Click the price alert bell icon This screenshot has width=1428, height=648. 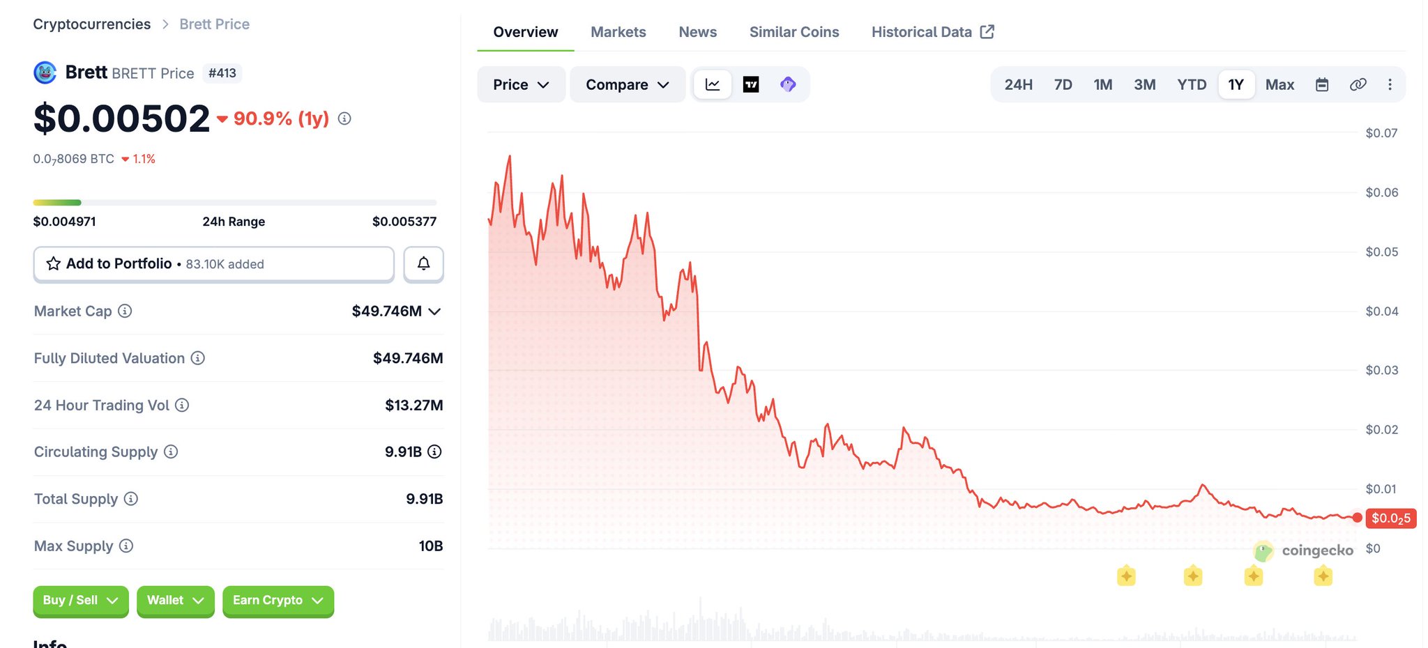423,263
